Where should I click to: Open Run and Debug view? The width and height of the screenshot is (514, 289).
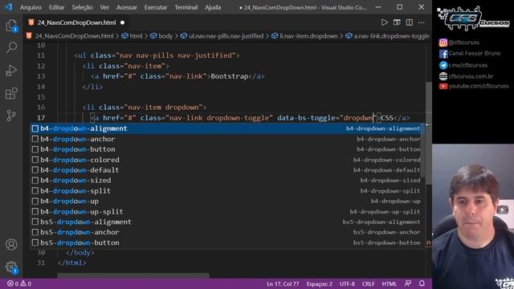(x=11, y=71)
